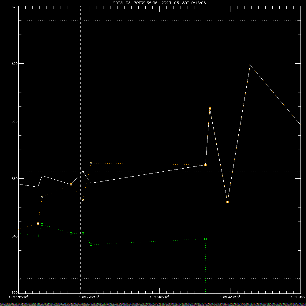
Task: Click the dotted horizontal line near 585
Action: coord(159,108)
